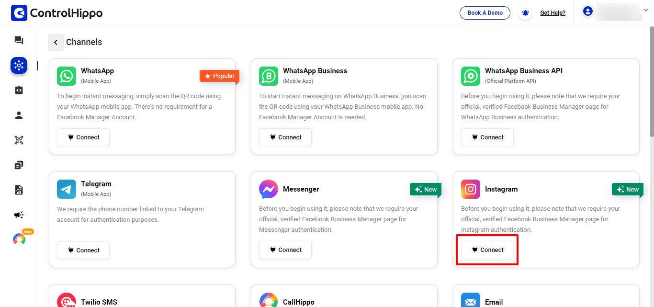Viewport: 654px width, 307px height.
Task: Connect the WhatsApp Business API channel
Action: (x=487, y=137)
